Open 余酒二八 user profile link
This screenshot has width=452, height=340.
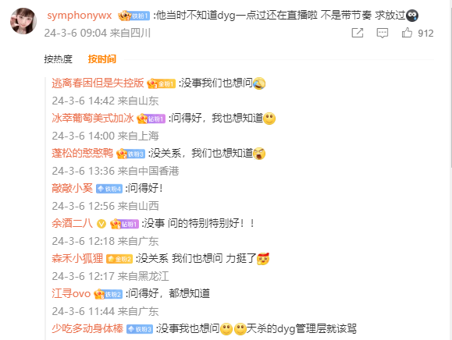pyautogui.click(x=72, y=223)
